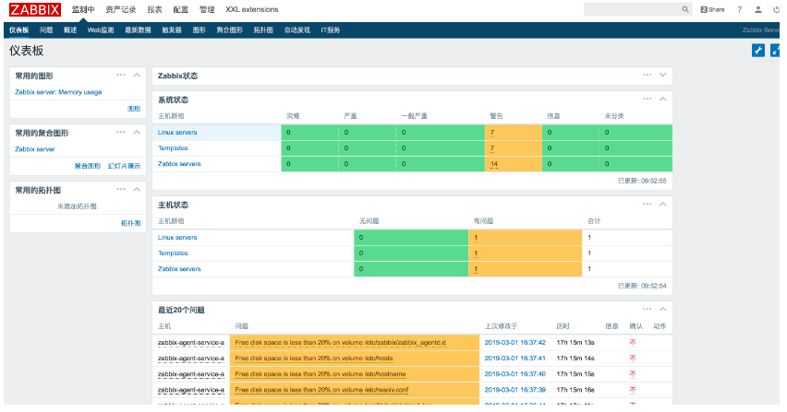This screenshot has width=787, height=412.
Task: Open options dots of 常用的聚合图形 widget
Action: coord(121,132)
